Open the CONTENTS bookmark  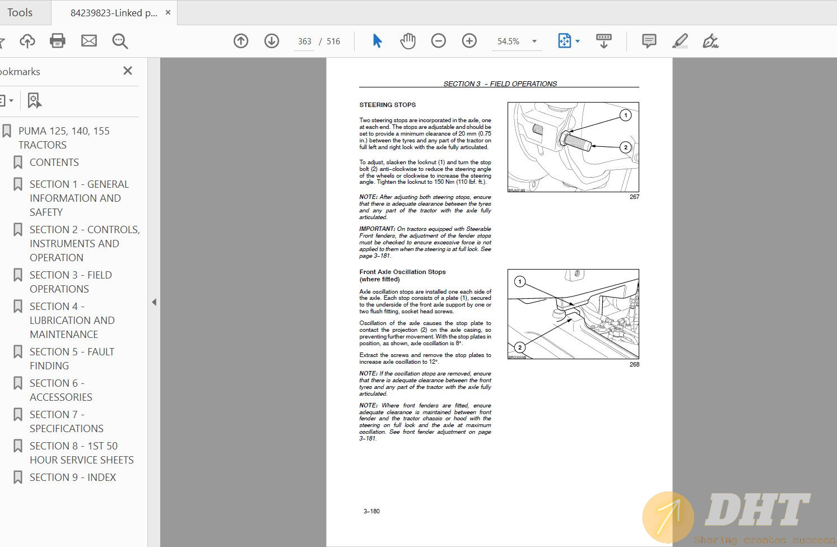(x=54, y=163)
